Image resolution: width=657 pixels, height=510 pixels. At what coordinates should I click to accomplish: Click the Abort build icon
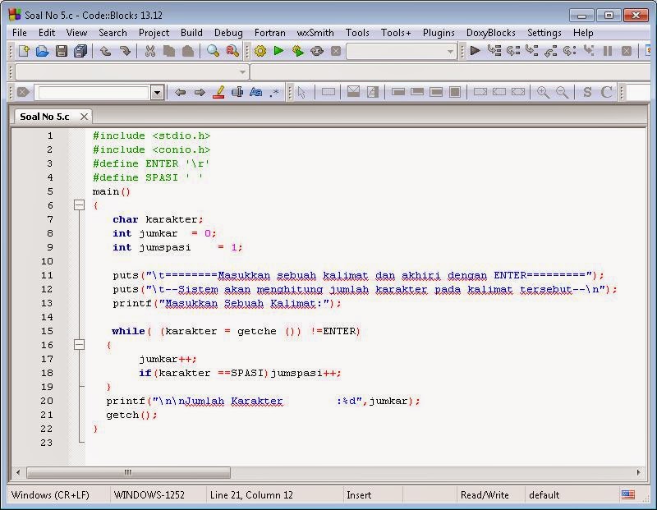point(336,51)
